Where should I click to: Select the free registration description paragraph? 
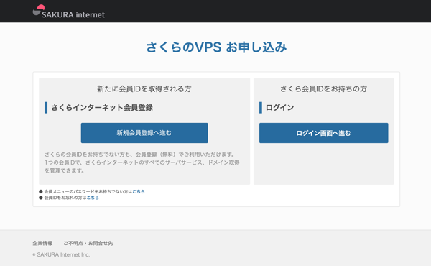pyautogui.click(x=142, y=162)
